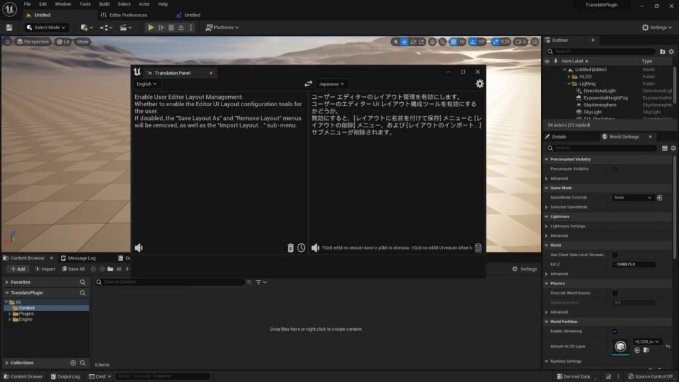Click the skip-frame playback button
Image resolution: width=679 pixels, height=382 pixels.
click(161, 27)
